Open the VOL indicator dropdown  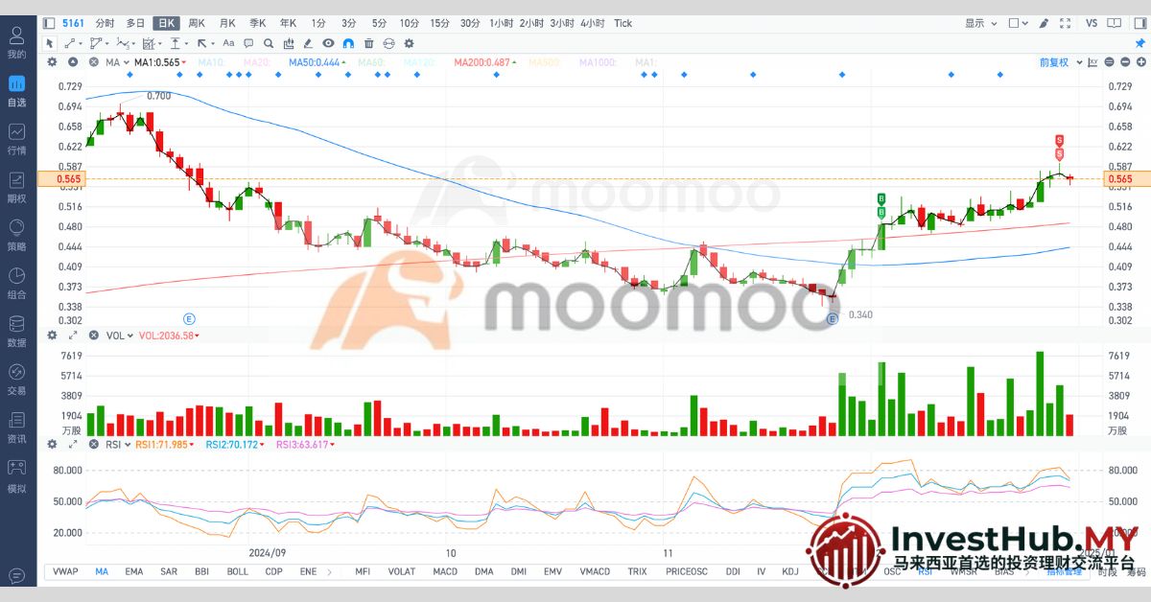pos(119,336)
